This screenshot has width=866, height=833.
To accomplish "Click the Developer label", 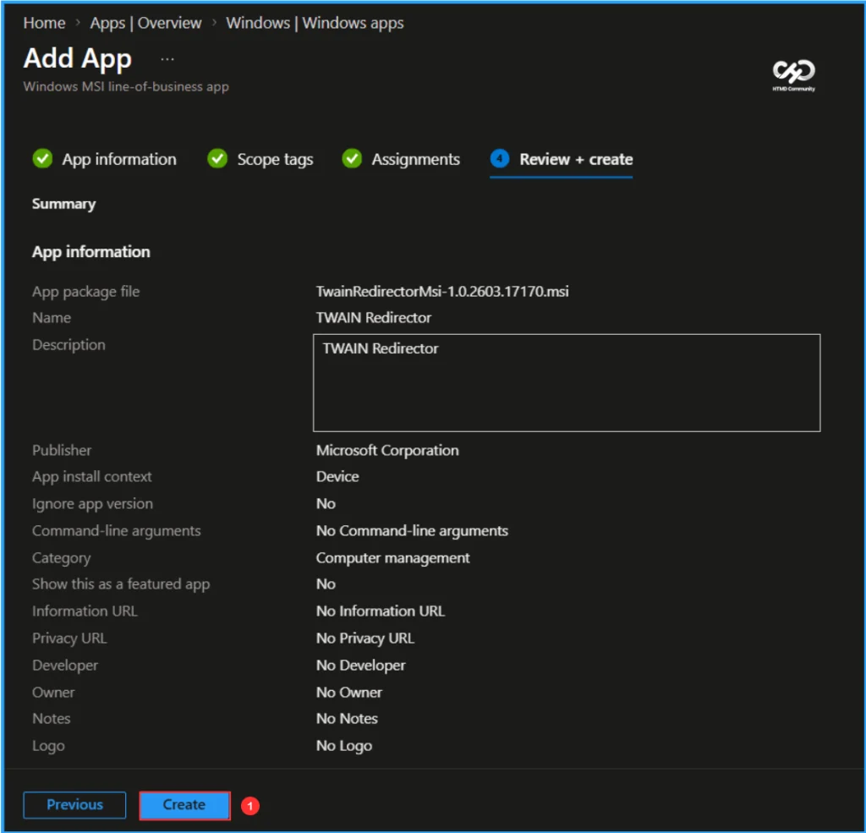I will [x=65, y=665].
